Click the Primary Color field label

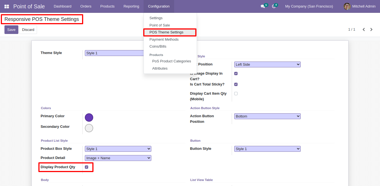(x=53, y=116)
